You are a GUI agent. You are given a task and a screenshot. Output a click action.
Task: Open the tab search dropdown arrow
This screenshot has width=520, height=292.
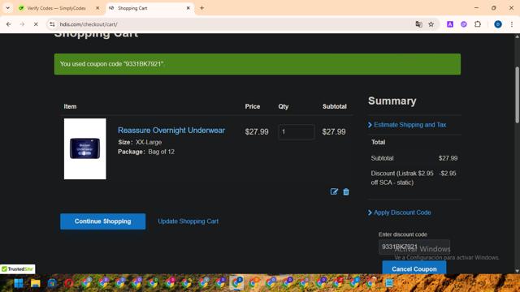pos(7,8)
